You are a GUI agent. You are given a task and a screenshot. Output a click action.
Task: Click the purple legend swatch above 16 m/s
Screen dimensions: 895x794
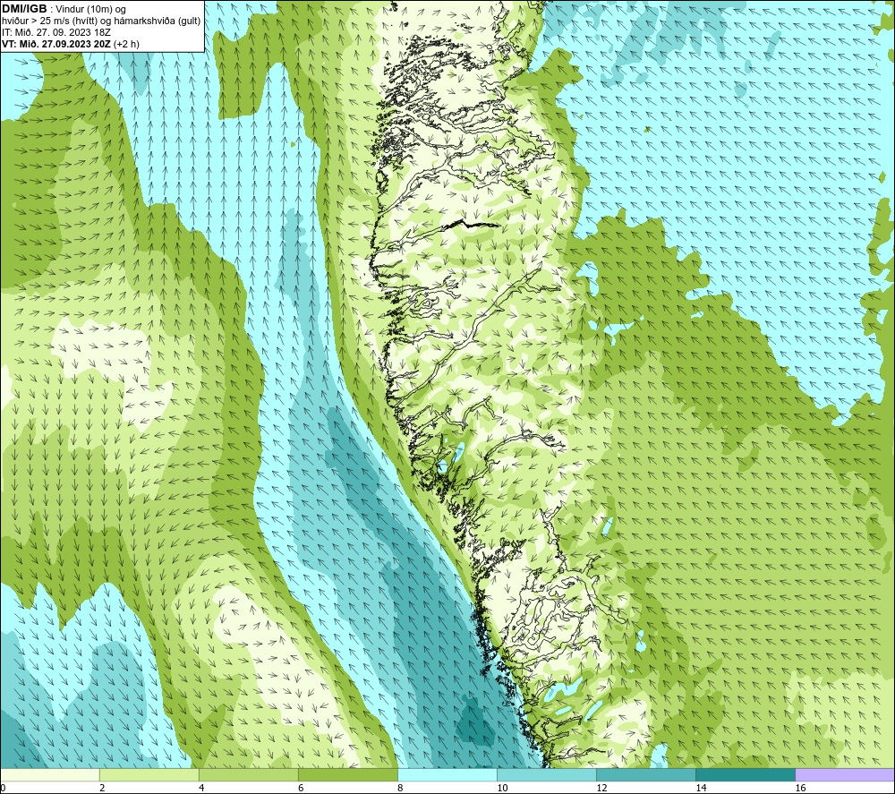tap(845, 774)
